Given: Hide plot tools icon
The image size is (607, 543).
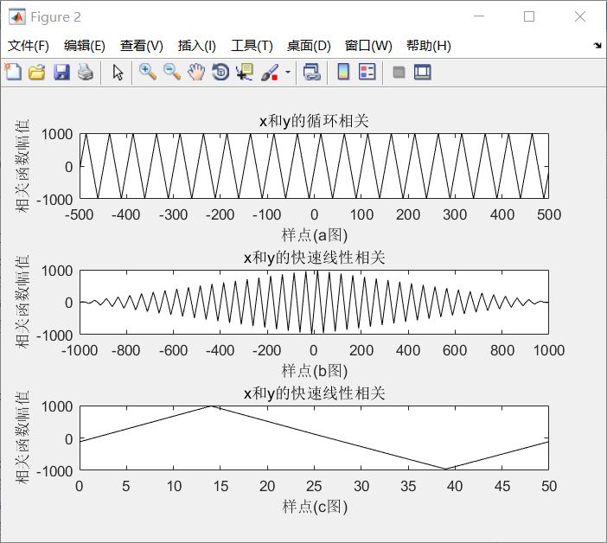Looking at the screenshot, I should pyautogui.click(x=399, y=72).
